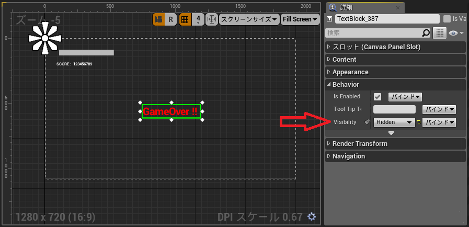Image resolution: width=469 pixels, height=227 pixels.
Task: Open the grid snap size 4 dropdown
Action: 198,19
